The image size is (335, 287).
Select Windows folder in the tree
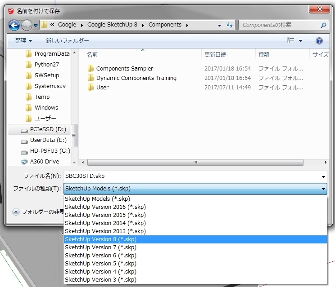(x=41, y=108)
